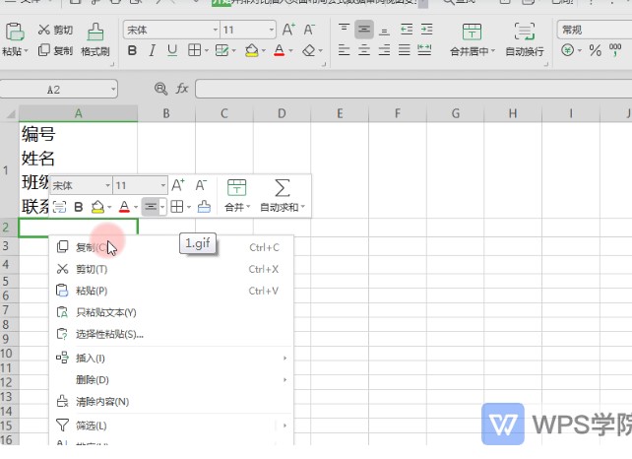Choose Copy (复制) in context menu

click(x=171, y=247)
